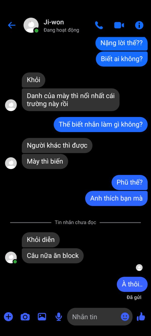Viewport: 151px width, 336px height.
Task: Tap the back arrow icon
Action: coord(12,25)
